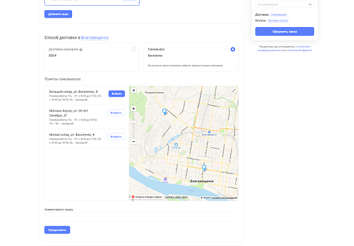Choose Магазин Фурор pickup point

(x=116, y=113)
